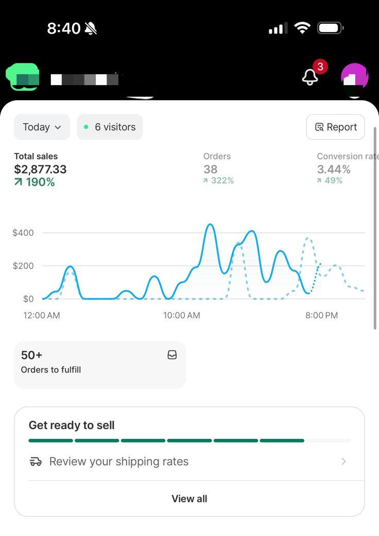Switch to the Orders metric
This screenshot has width=379, height=536.
click(x=218, y=169)
